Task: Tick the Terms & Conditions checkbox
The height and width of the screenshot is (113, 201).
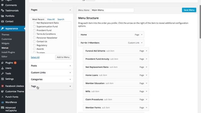Action: (34, 34)
